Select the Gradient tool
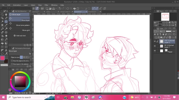Screen dimensions: 179x100 [x=6, y=43]
